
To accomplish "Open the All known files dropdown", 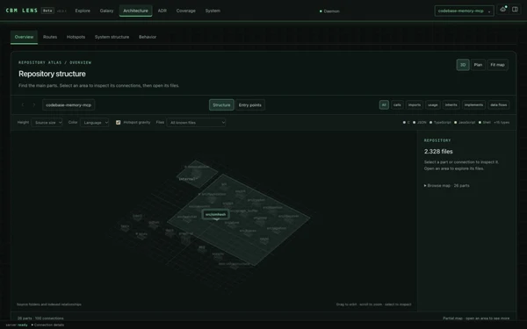I will click(196, 123).
